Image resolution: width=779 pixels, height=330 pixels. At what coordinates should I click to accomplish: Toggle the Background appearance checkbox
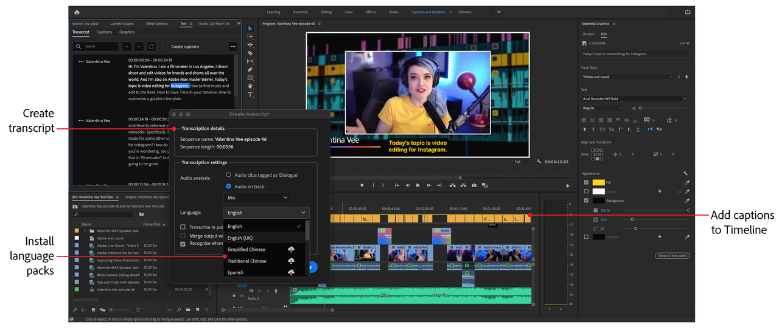[586, 201]
